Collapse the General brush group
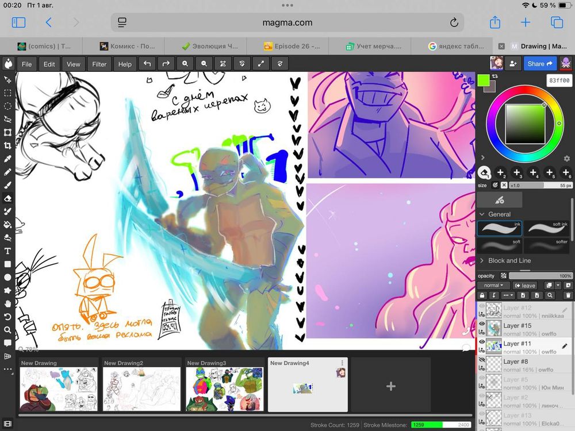This screenshot has height=431, width=575. [482, 214]
